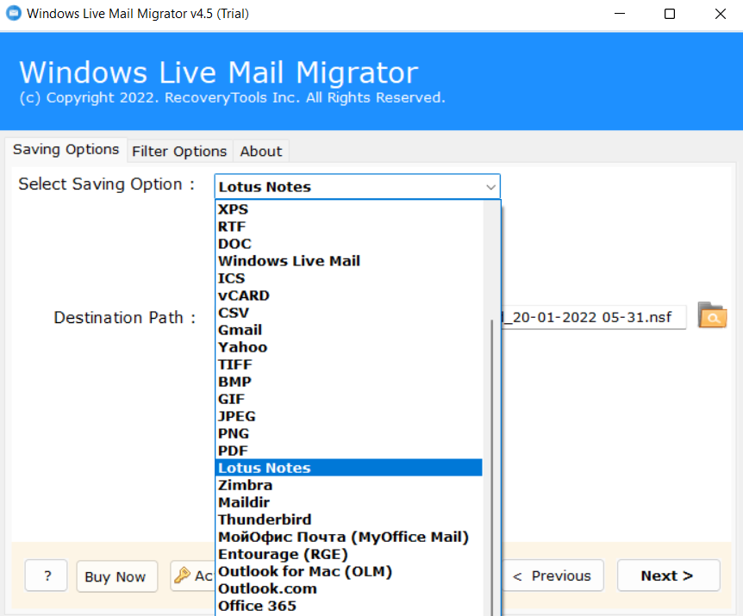
Task: Minimize the Windows Live Mail Migrator window
Action: (620, 14)
